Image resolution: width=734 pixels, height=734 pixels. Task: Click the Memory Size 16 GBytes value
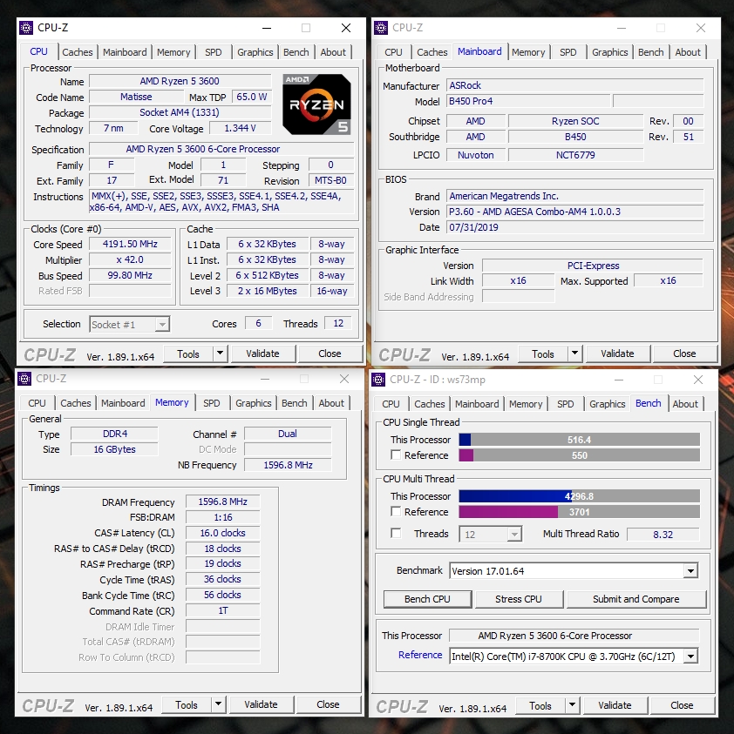114,449
